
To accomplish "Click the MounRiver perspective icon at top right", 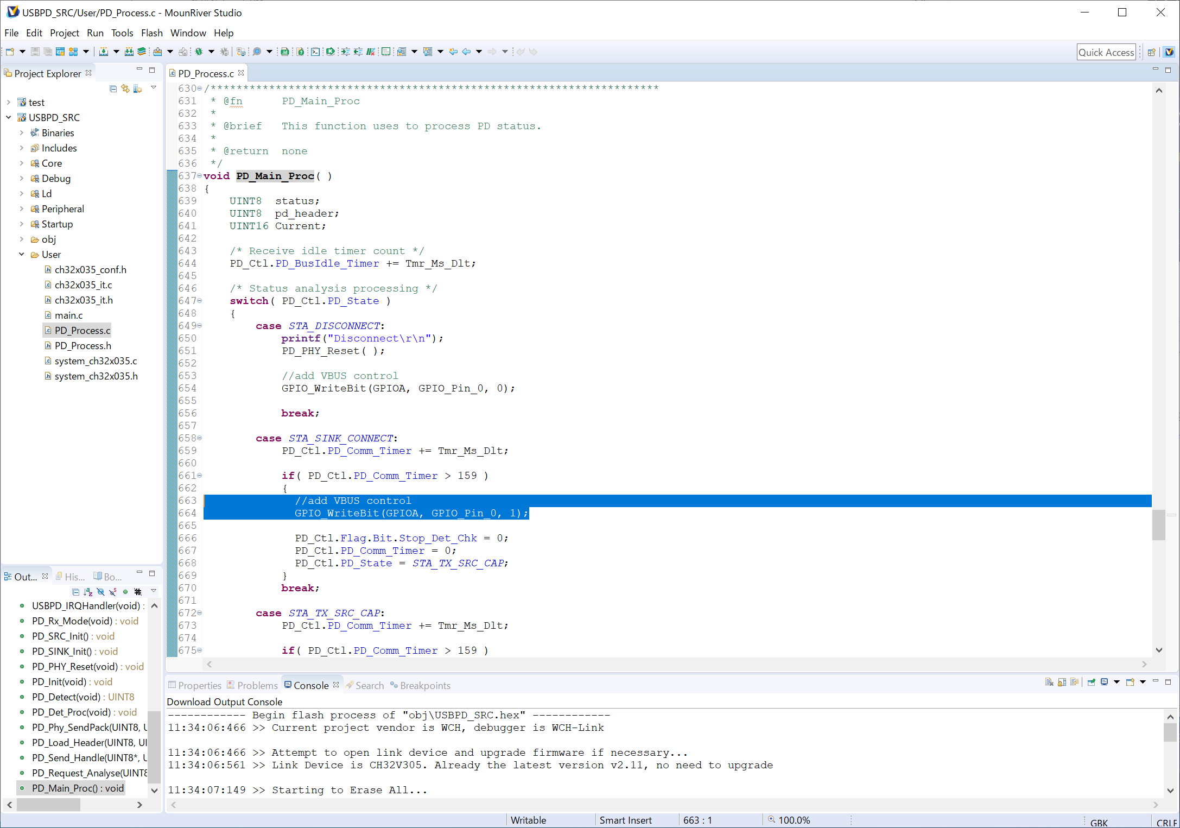I will [x=1169, y=52].
